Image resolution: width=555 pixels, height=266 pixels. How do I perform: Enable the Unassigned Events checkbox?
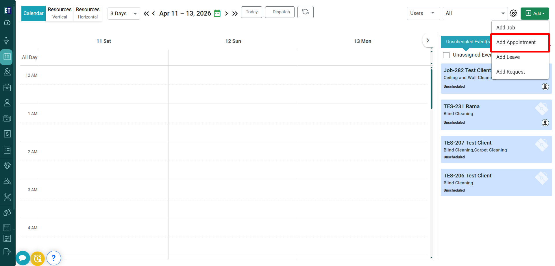446,55
